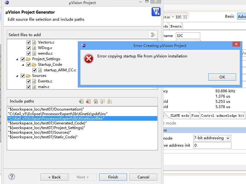
Task: Click the Back button
Action: click(x=54, y=177)
